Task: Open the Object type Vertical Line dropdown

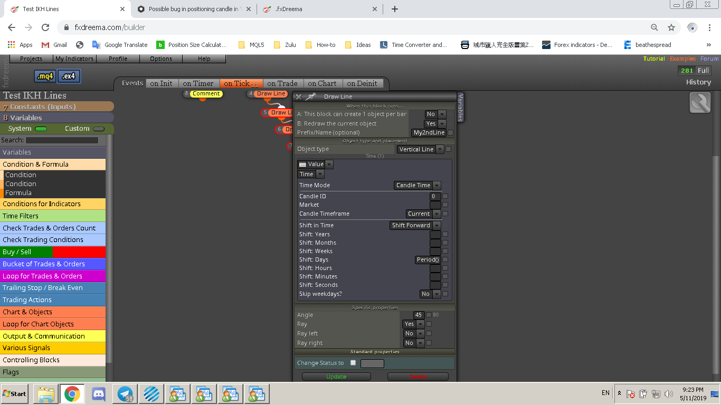Action: coord(421,149)
